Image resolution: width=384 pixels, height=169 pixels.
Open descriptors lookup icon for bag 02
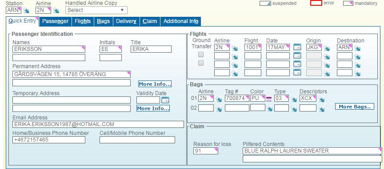(x=321, y=109)
